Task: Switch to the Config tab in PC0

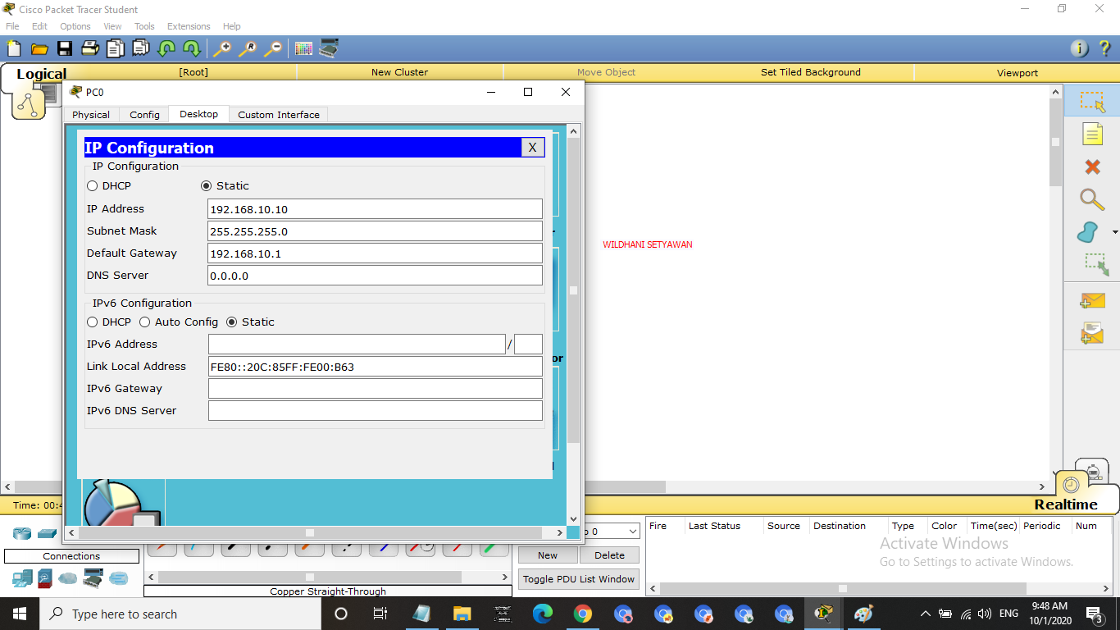Action: pyautogui.click(x=144, y=115)
